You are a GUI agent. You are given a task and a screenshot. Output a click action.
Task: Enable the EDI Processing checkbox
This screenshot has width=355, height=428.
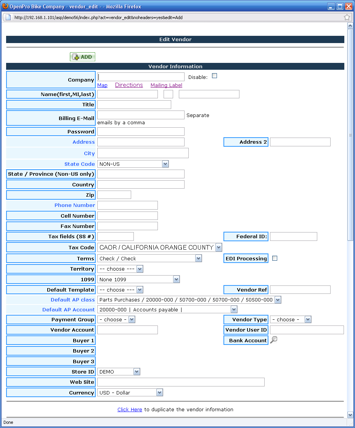pos(275,258)
